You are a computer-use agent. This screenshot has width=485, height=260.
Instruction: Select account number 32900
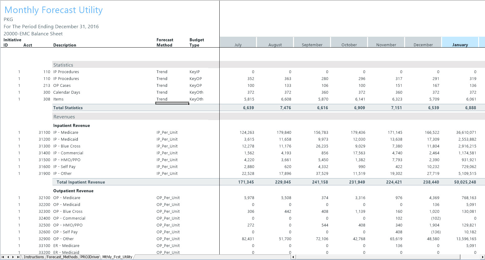tap(44, 239)
